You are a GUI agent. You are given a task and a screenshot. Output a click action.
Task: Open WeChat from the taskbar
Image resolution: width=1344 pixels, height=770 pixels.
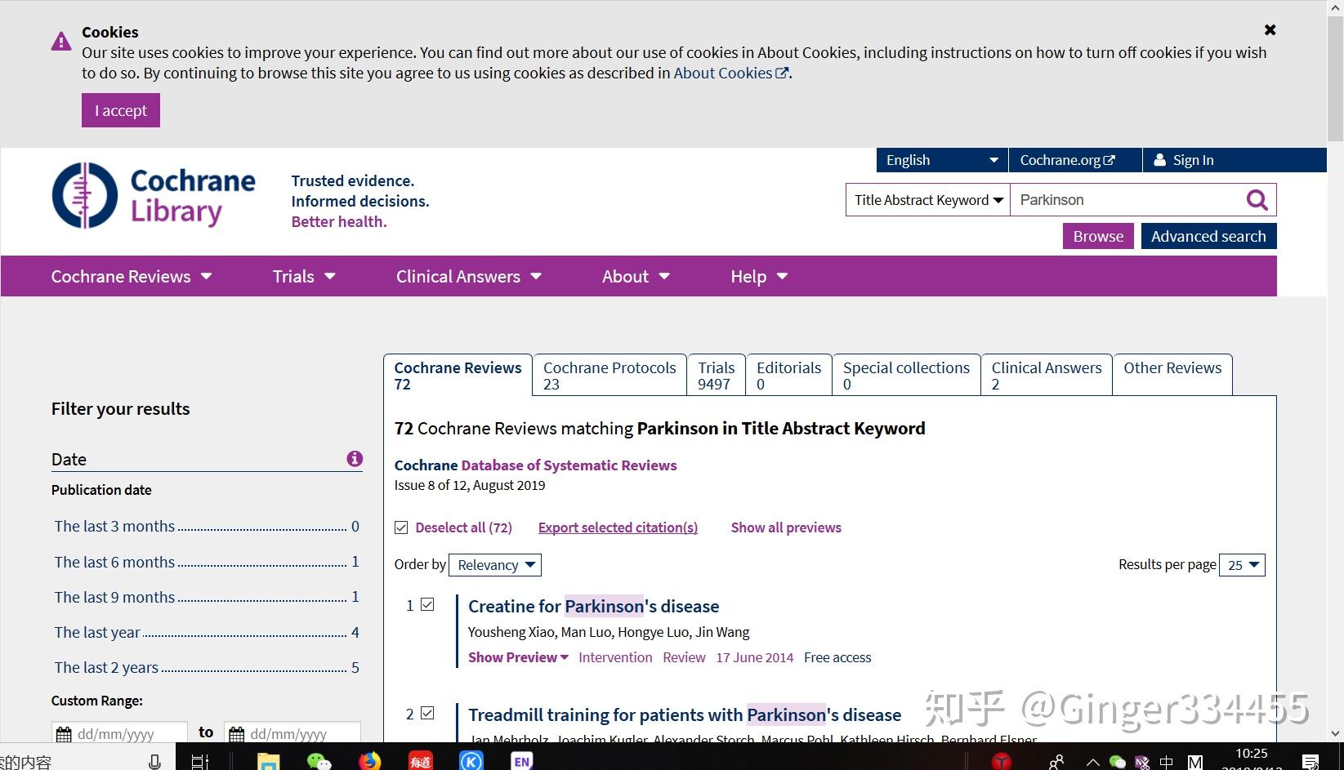pos(319,760)
